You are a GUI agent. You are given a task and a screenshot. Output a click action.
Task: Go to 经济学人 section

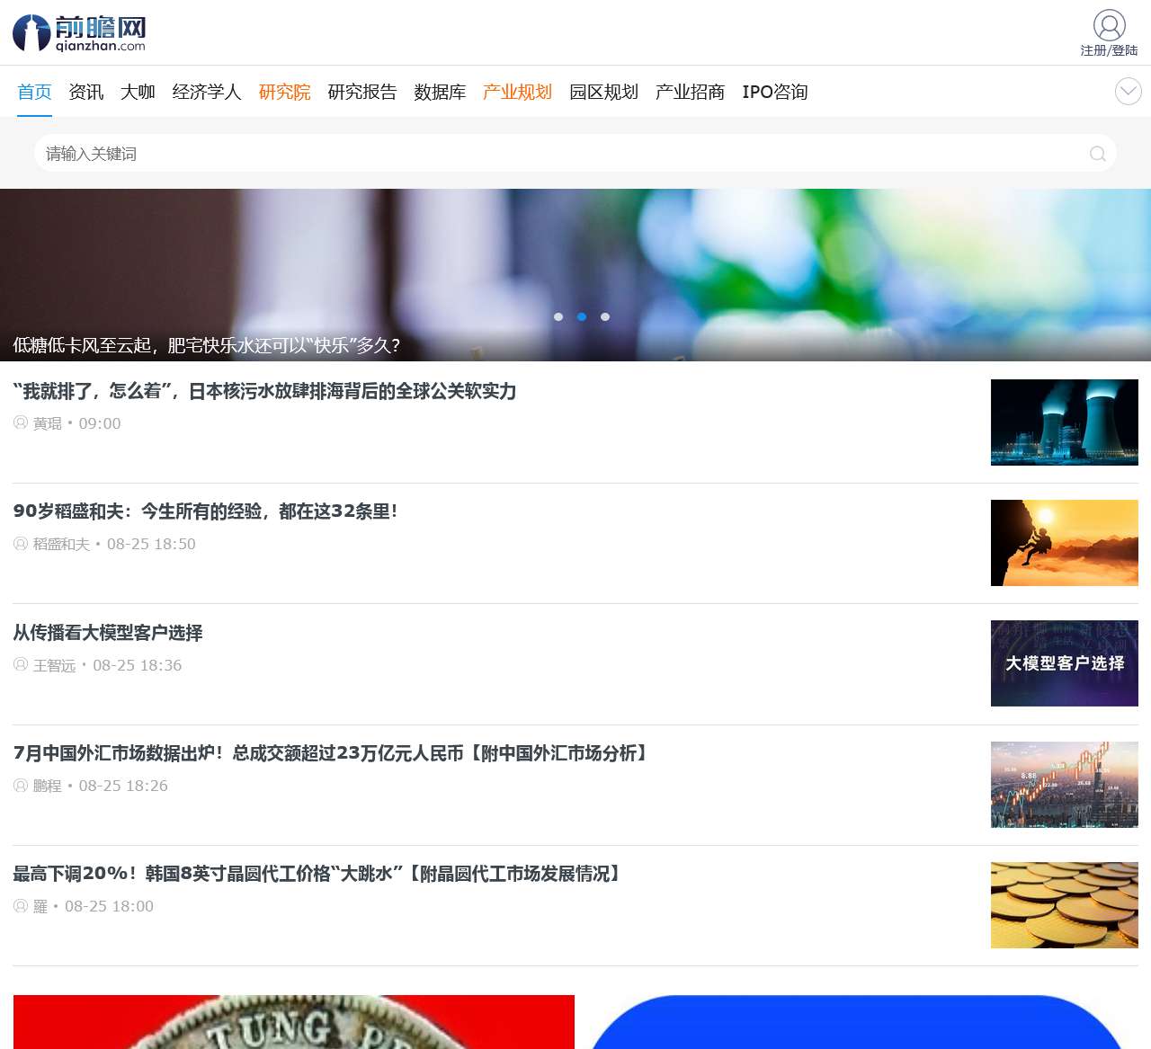207,92
